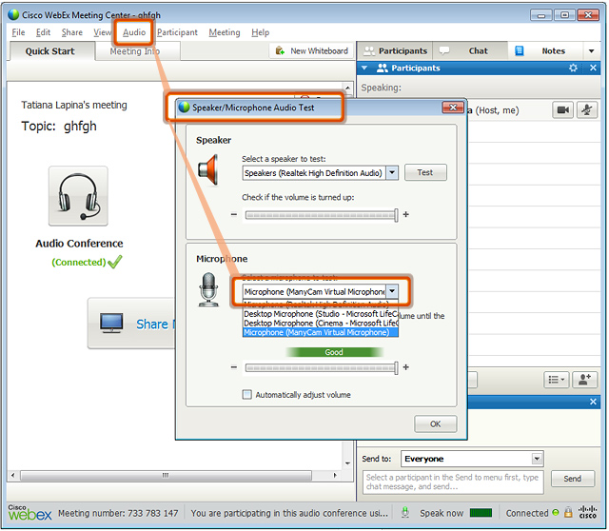Image resolution: width=609 pixels, height=531 pixels.
Task: Click the chat Send button
Action: tap(573, 479)
